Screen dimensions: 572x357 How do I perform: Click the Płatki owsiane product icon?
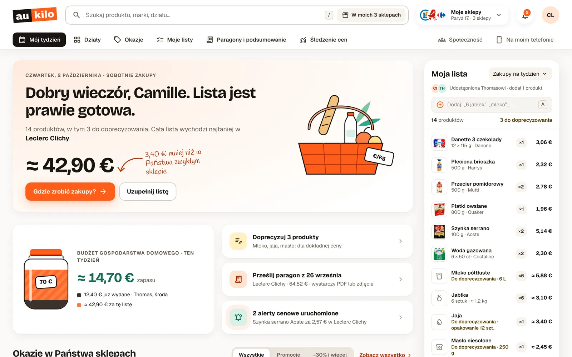pos(439,209)
